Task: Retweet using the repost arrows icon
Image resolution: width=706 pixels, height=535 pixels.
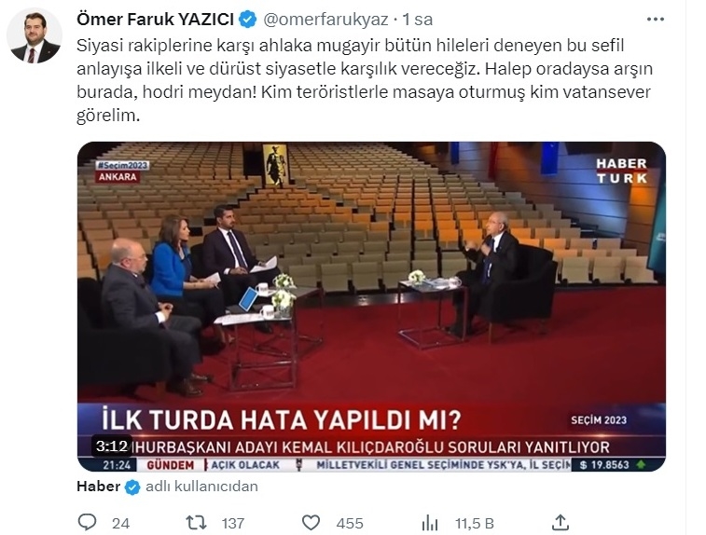Action: coord(196,522)
